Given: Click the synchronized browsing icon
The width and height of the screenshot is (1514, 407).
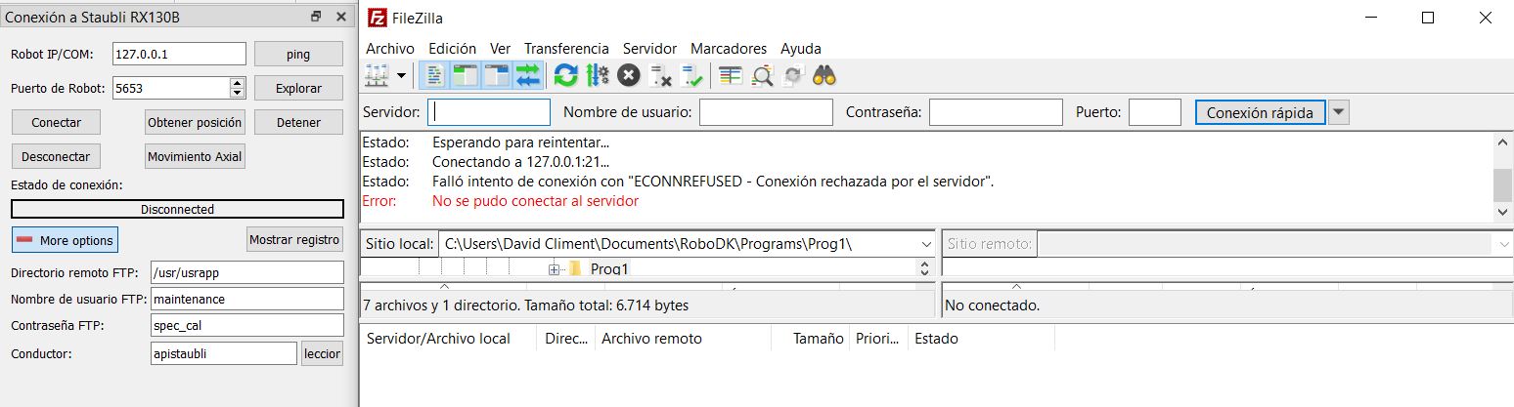Looking at the screenshot, I should 793,75.
